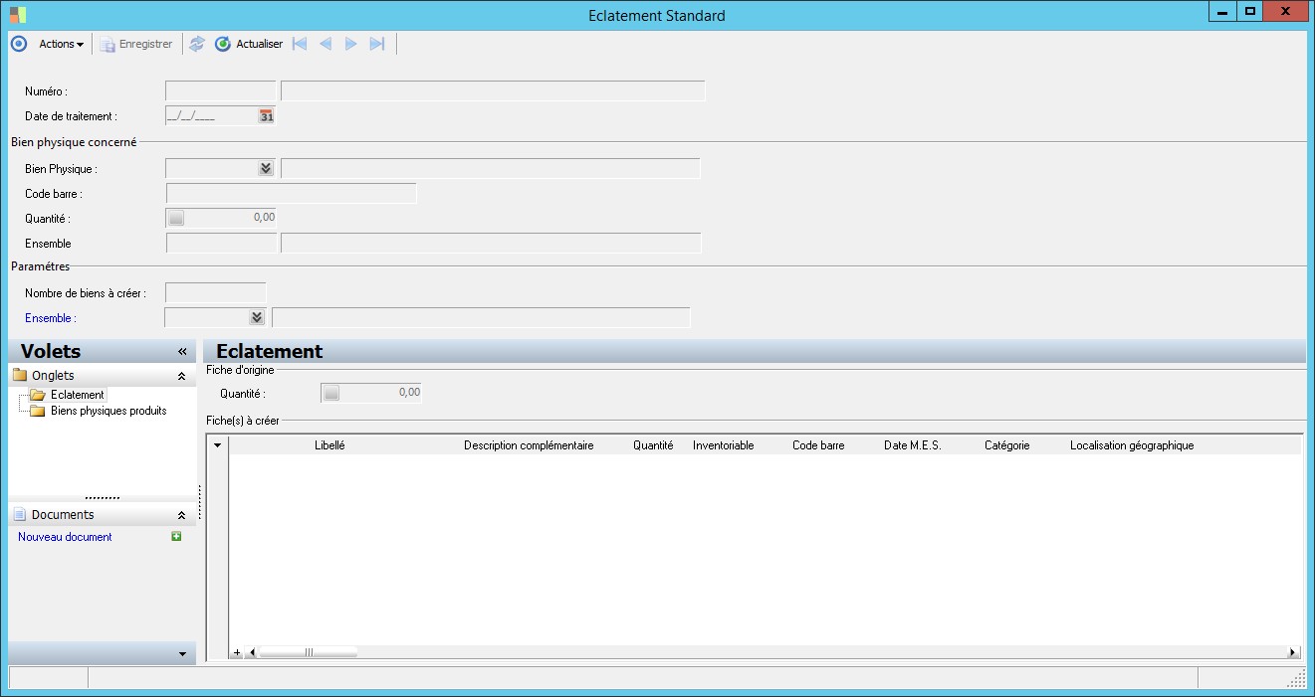Click the double-arrow sync icon in toolbar
The width and height of the screenshot is (1315, 697).
[x=197, y=44]
